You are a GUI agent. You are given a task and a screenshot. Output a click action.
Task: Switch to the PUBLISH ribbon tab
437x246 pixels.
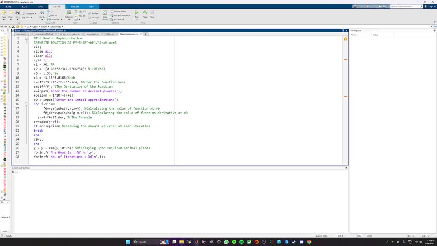75,6
